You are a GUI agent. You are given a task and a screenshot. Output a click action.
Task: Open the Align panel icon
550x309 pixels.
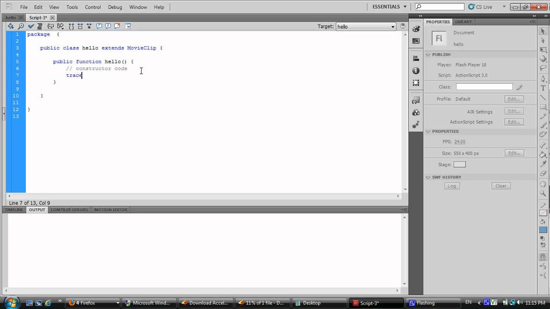(x=416, y=58)
